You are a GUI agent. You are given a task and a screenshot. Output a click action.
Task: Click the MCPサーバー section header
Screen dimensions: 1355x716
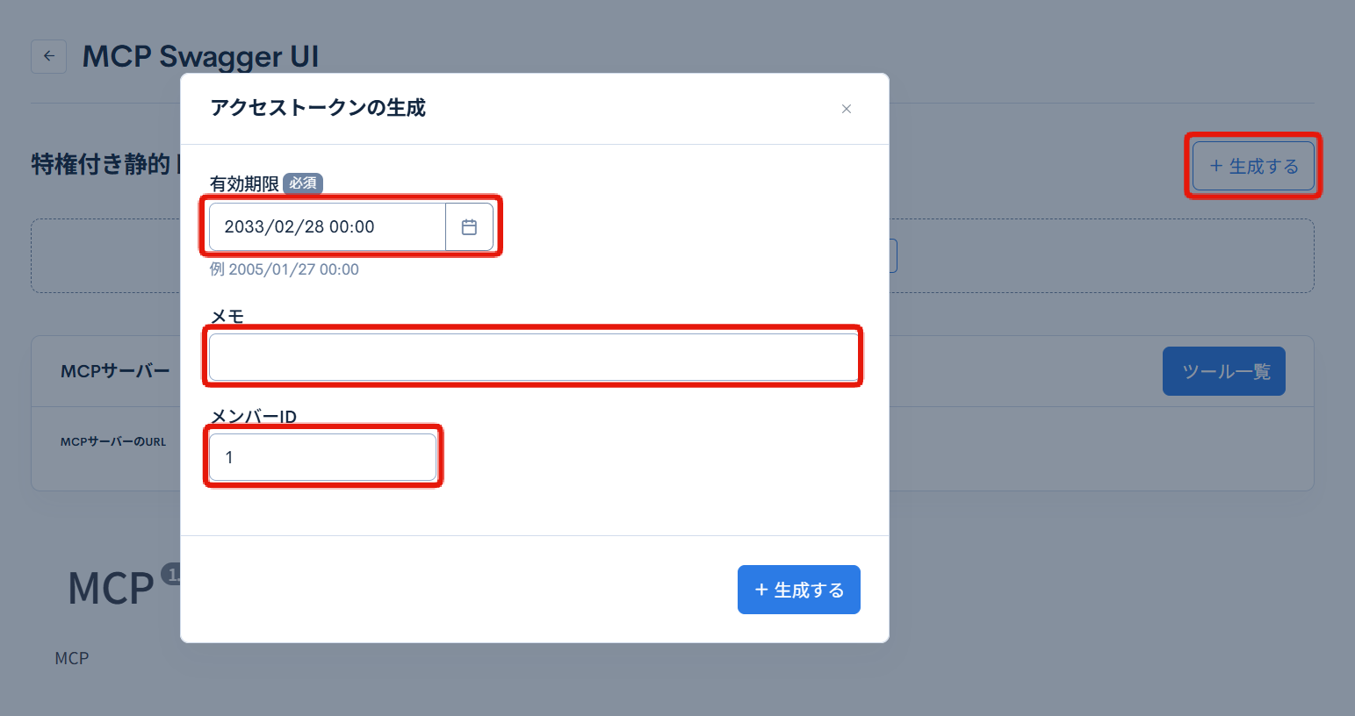pyautogui.click(x=116, y=370)
